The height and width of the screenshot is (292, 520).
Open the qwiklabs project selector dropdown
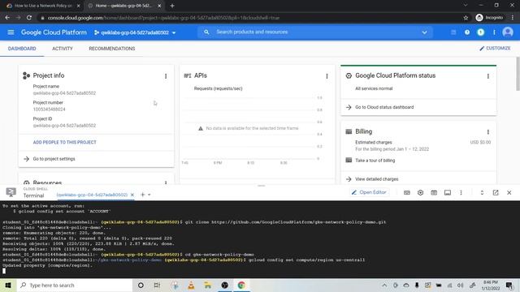[x=135, y=32]
